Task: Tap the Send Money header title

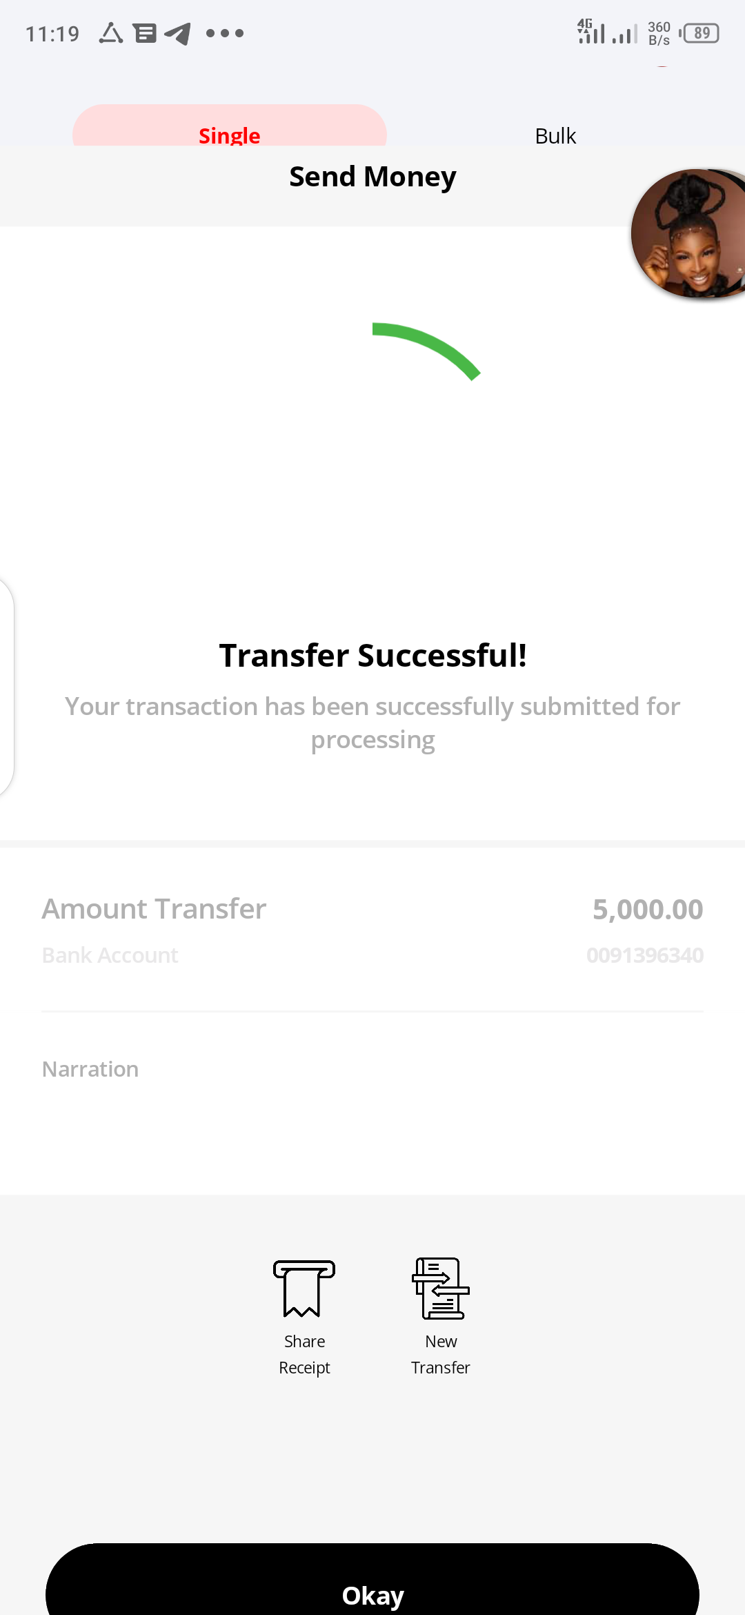Action: coord(372,177)
